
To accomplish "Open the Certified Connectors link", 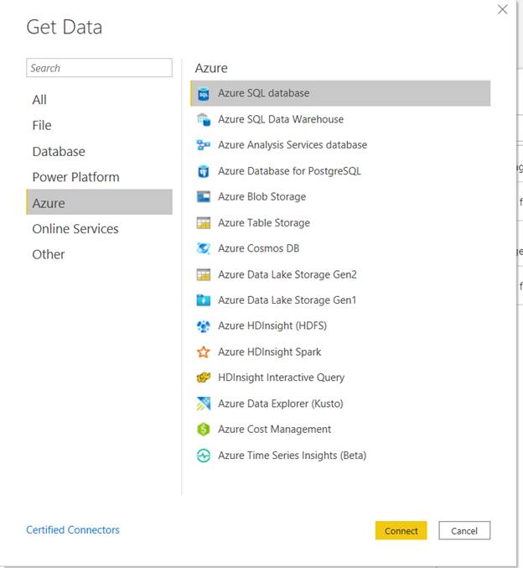I will click(73, 530).
